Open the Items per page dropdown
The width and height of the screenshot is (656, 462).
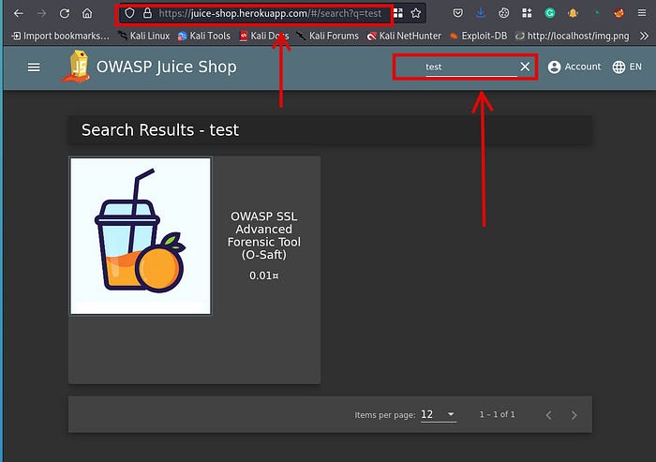point(438,415)
